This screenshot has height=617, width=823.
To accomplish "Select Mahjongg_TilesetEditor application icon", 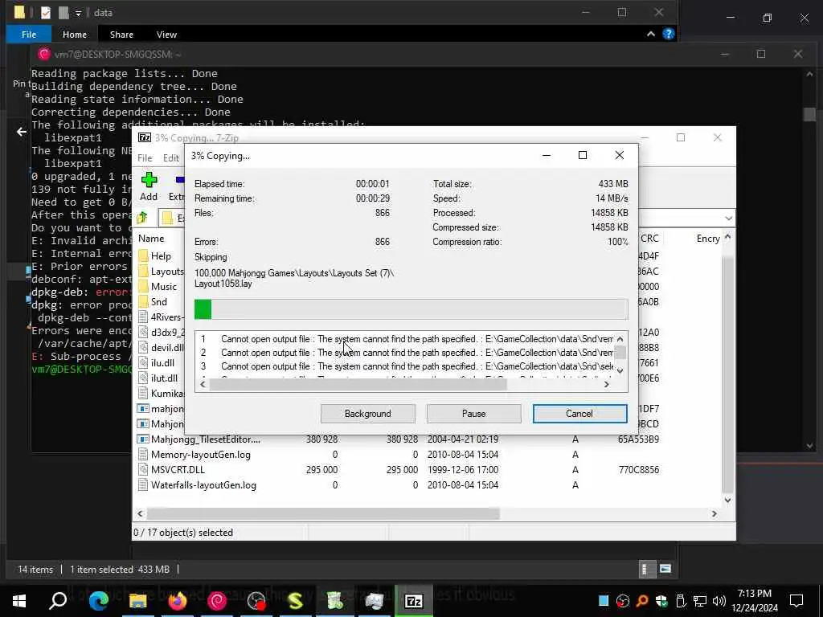I will coord(143,439).
